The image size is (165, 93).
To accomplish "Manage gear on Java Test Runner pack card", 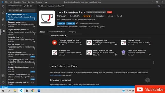I will point(150,45).
